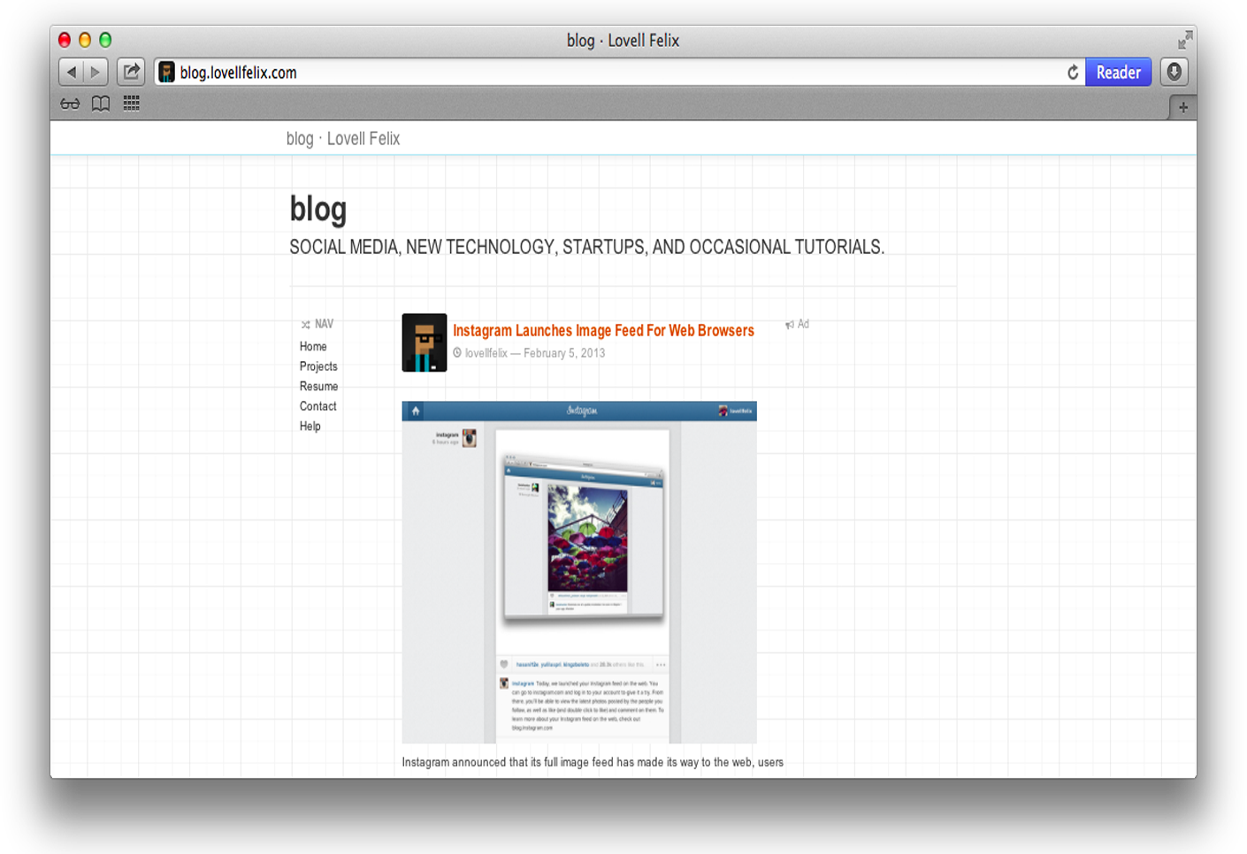Go back using the back arrow

72,72
